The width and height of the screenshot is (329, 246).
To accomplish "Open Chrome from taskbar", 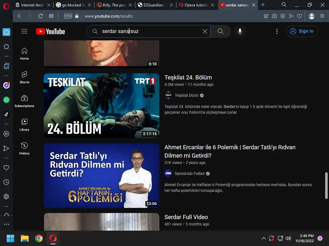I will tap(39, 238).
